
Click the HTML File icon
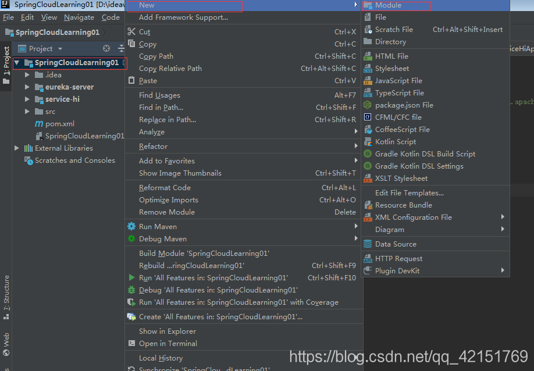click(x=368, y=56)
